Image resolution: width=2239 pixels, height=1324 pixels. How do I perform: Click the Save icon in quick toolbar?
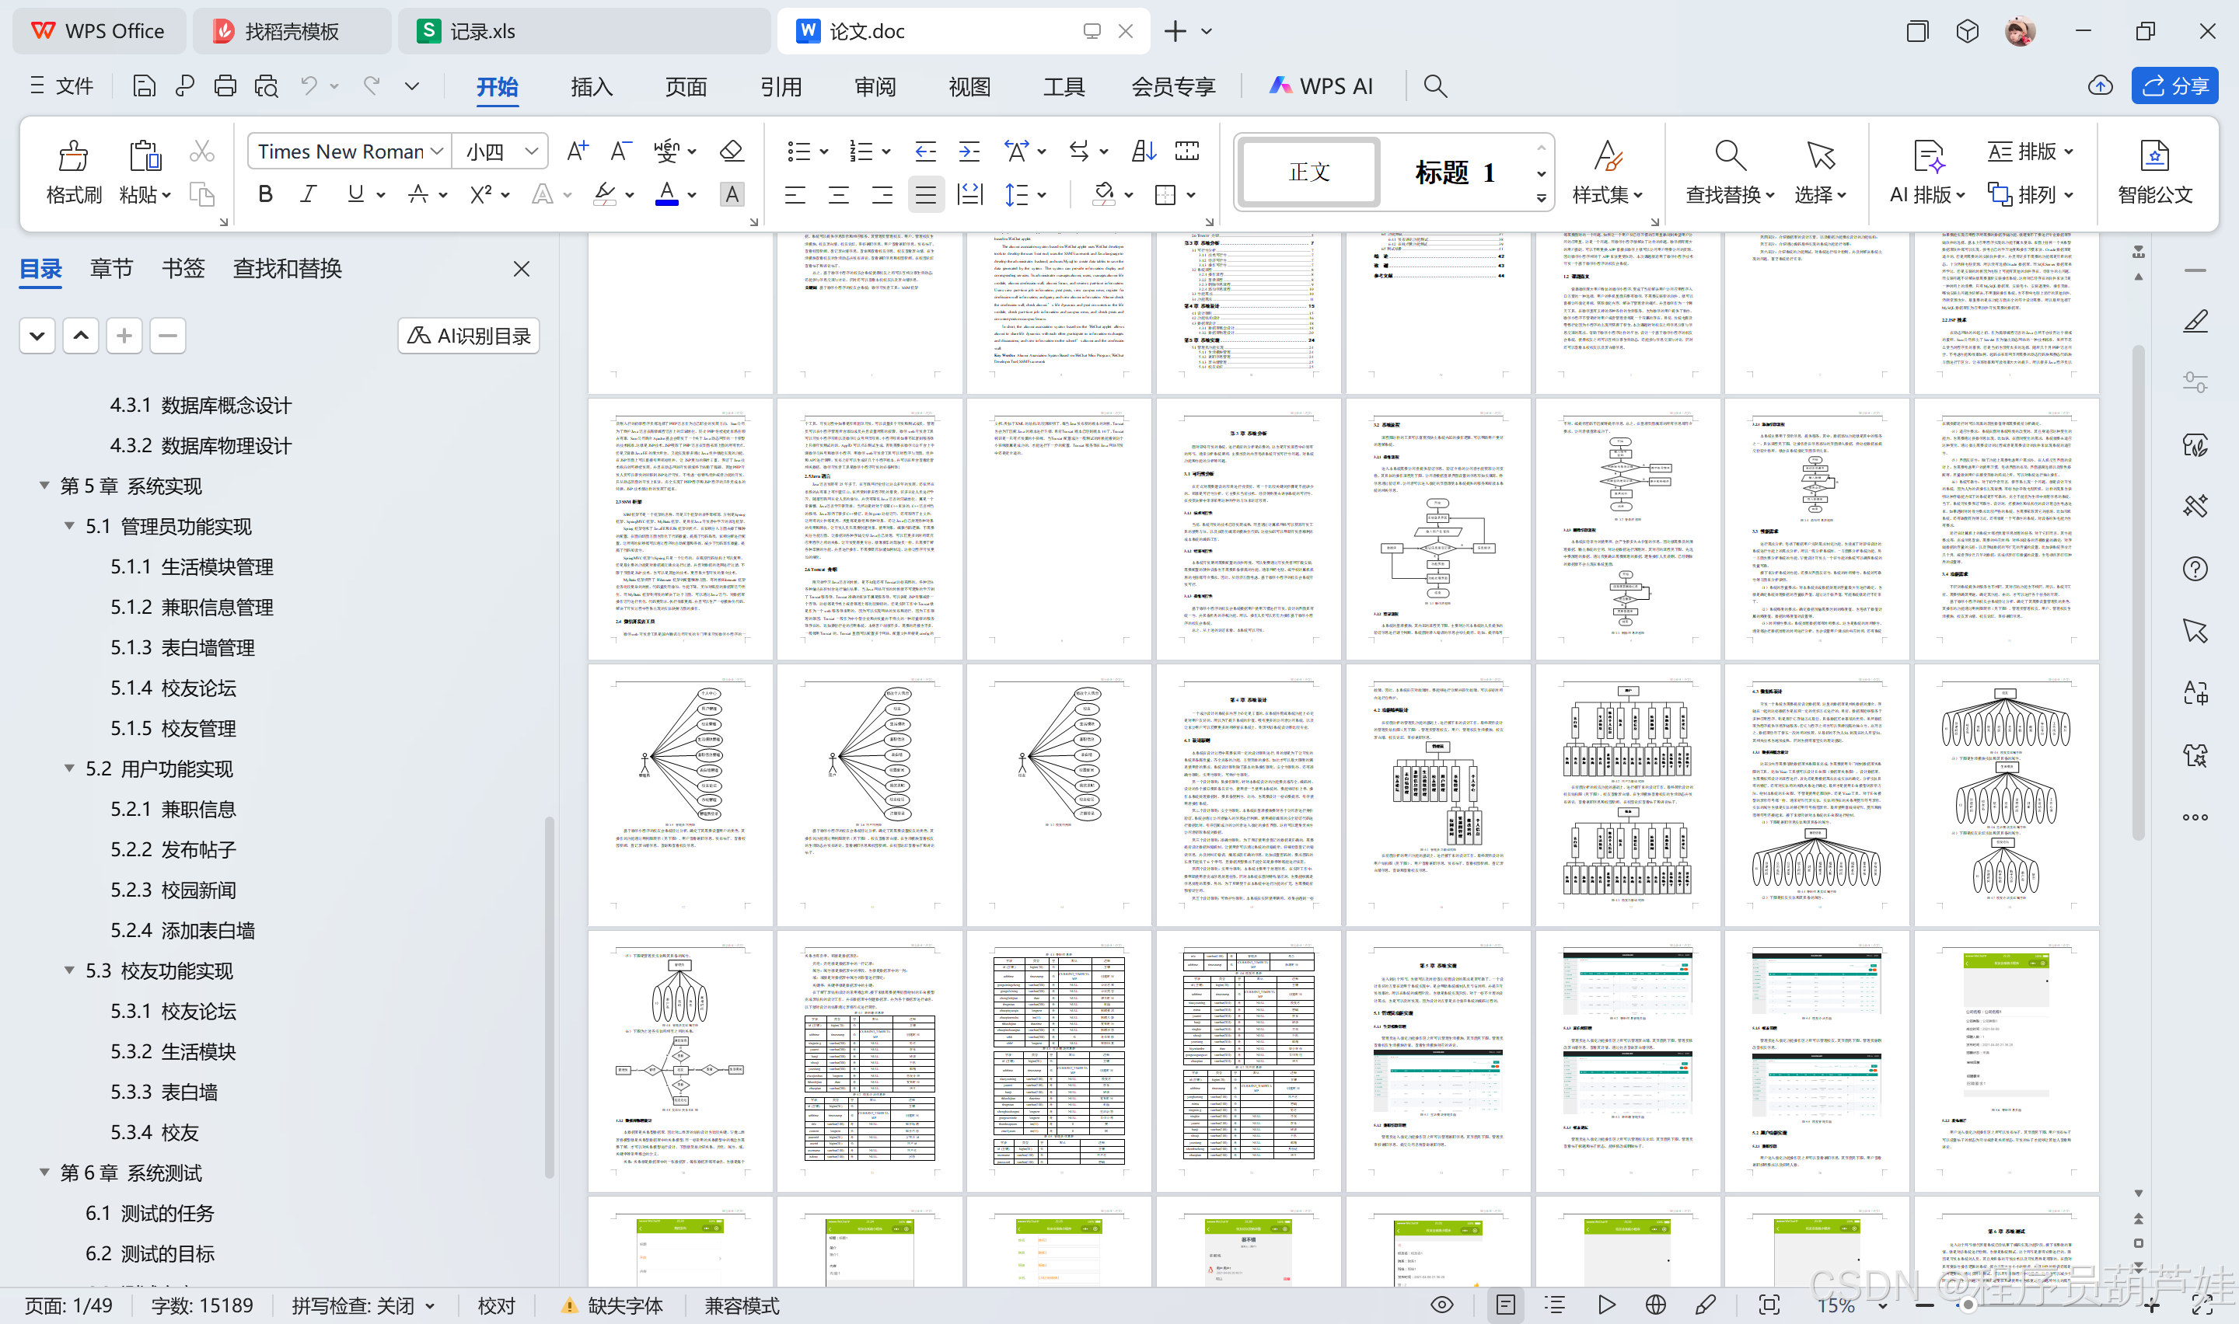point(144,85)
